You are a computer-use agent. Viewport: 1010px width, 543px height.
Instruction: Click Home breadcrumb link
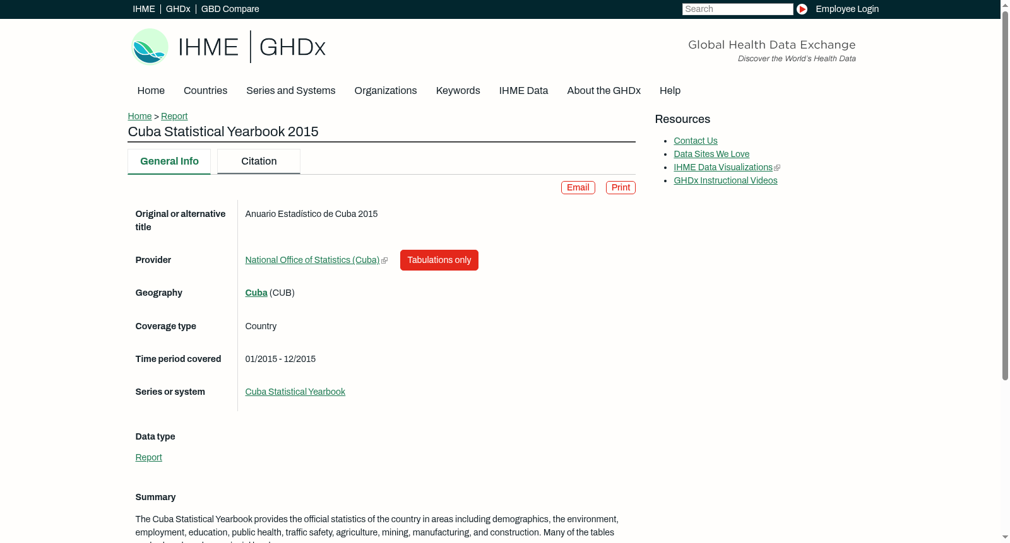[x=140, y=116]
